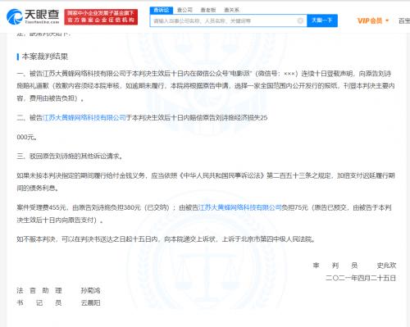
Task: Open 江苏大黄蜂网络科技有限公司 link in case fee paragraph
Action: (x=239, y=207)
